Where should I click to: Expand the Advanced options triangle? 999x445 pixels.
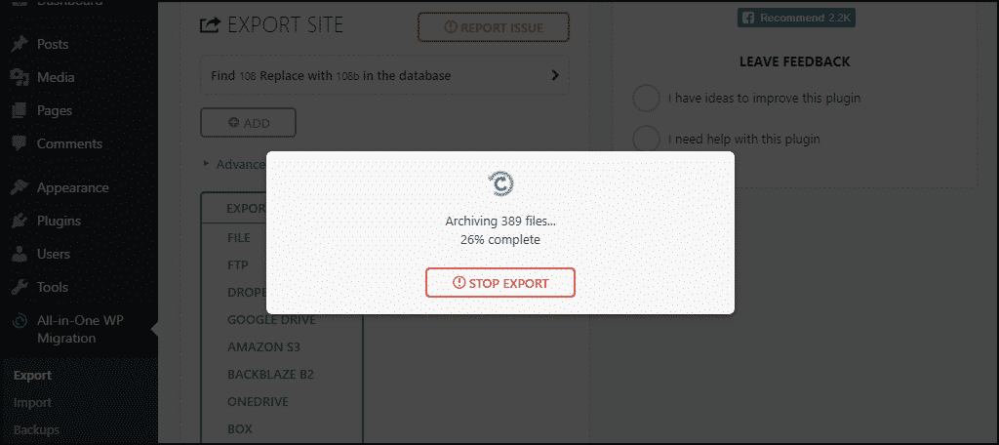tap(207, 164)
